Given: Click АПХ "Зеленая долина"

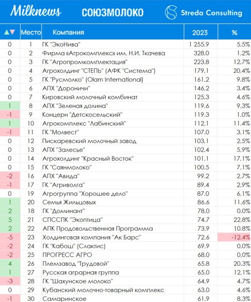Looking at the screenshot, I should (75, 106).
